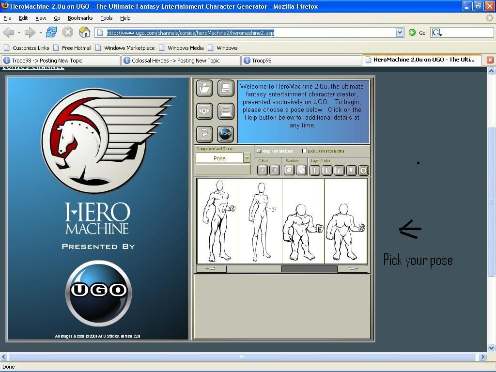This screenshot has height=372, width=496.
Task: Click the Save floppy disk icon
Action: [x=225, y=88]
